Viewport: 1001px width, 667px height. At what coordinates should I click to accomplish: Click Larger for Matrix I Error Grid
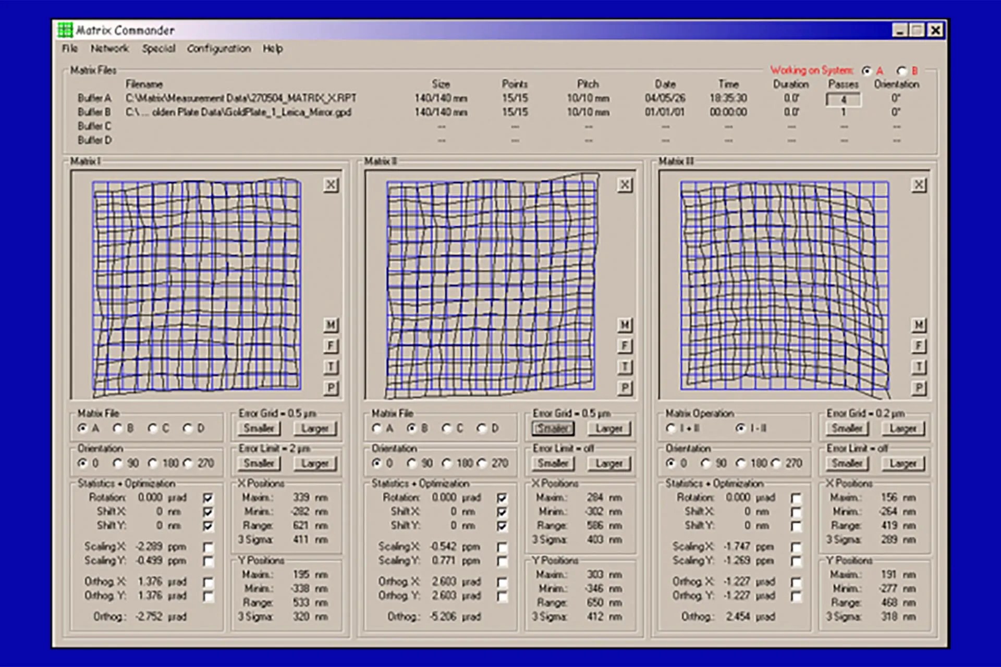tap(315, 428)
